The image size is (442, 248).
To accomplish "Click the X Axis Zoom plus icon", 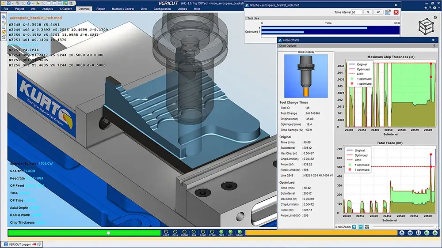I will (x=354, y=227).
